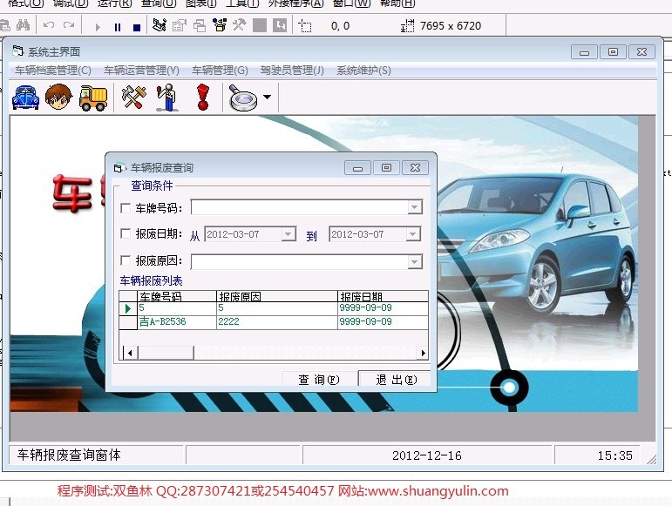
Task: Click the Redo arrow in the IDE toolbar
Action: (69, 25)
